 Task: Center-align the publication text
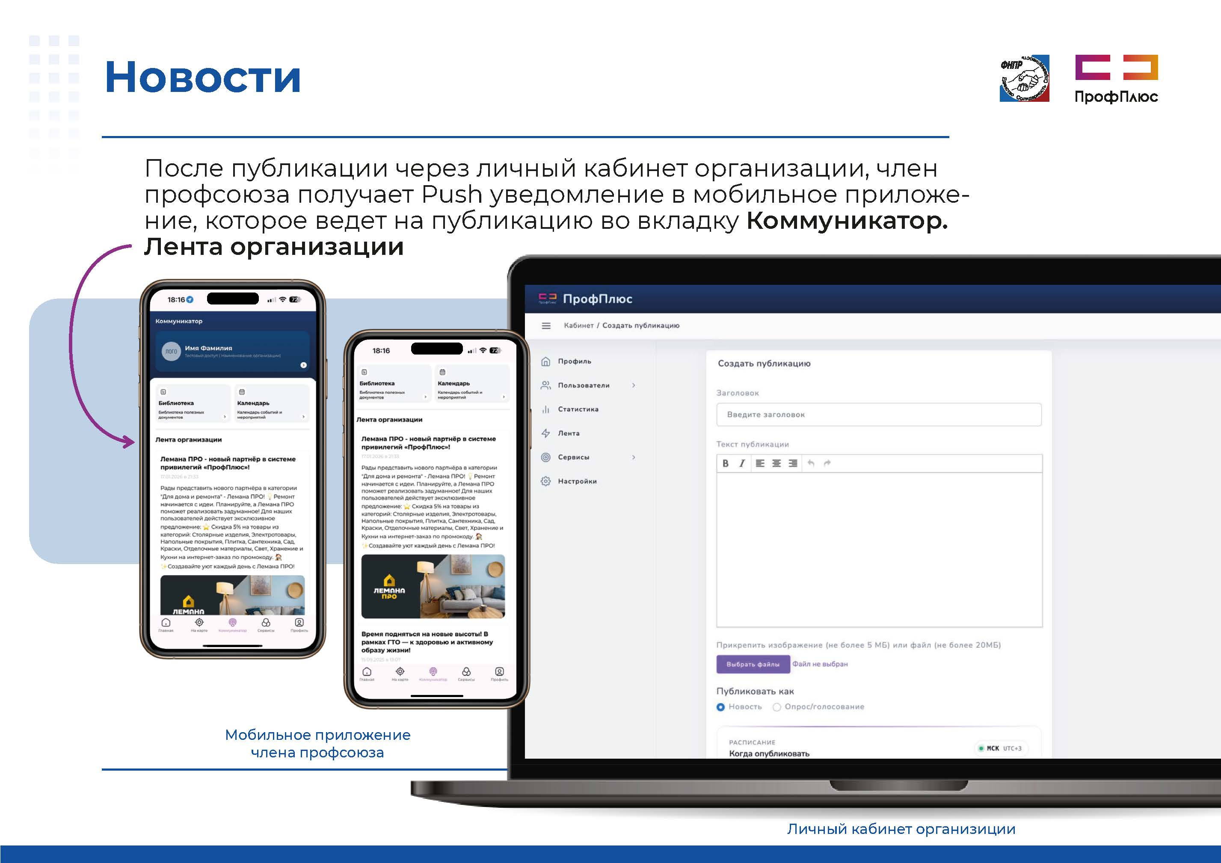(776, 463)
